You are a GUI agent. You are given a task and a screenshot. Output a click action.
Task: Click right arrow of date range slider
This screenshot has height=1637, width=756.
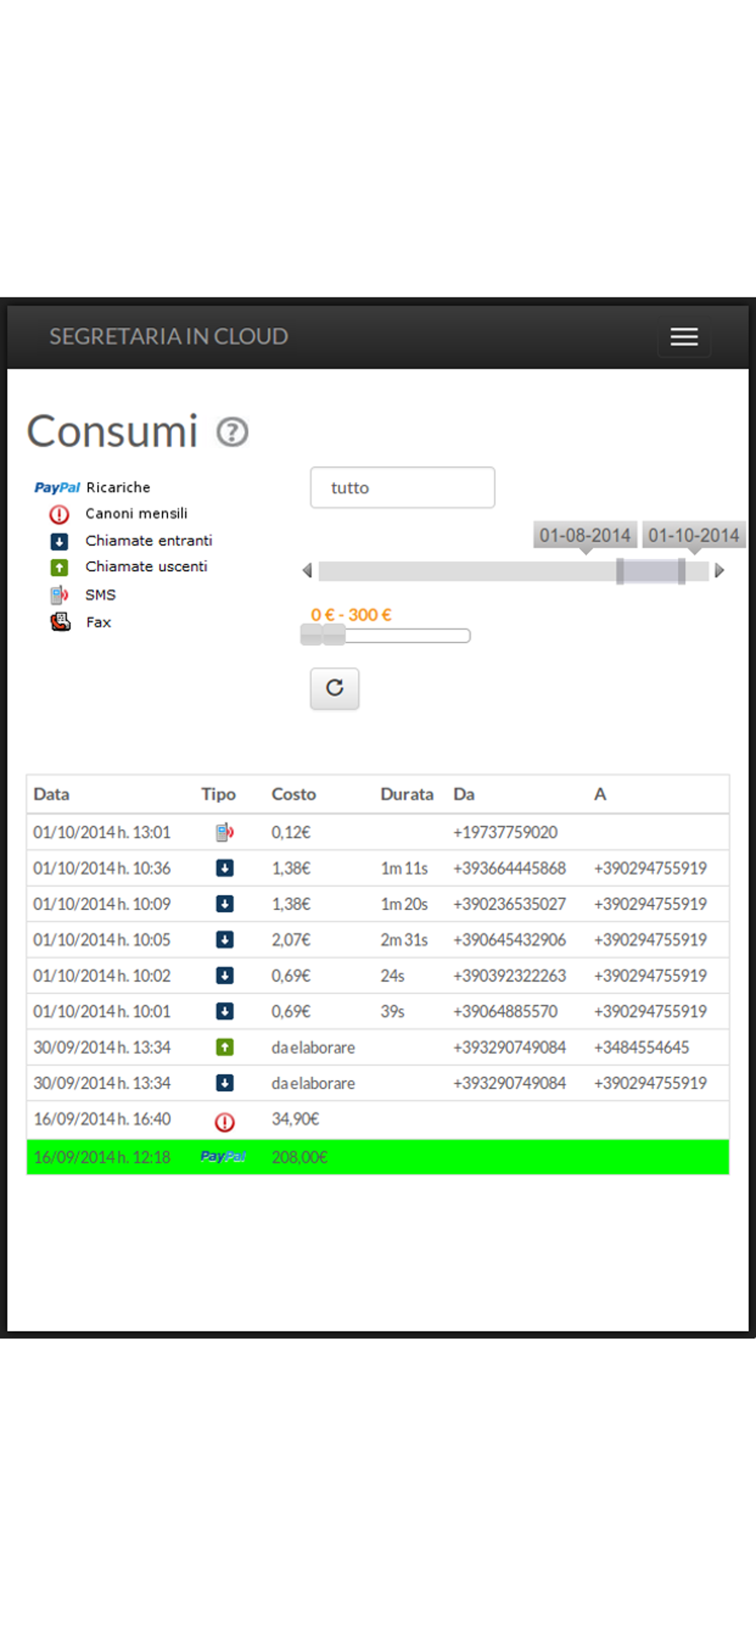[719, 571]
